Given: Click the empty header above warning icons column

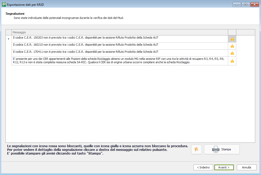Looking at the screenshot, I should (x=232, y=32).
